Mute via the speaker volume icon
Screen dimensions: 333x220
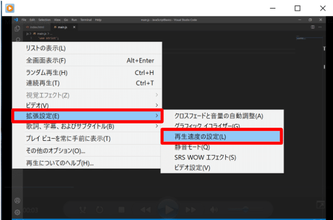pos(214,209)
